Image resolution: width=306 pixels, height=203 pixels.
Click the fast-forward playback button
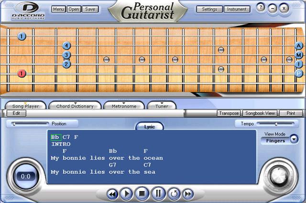point(188,194)
